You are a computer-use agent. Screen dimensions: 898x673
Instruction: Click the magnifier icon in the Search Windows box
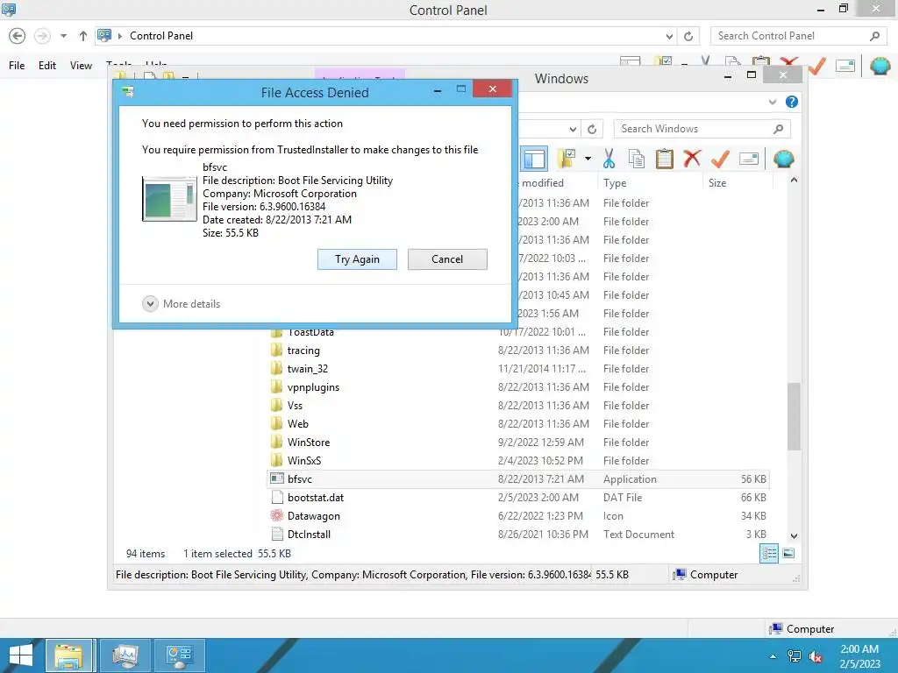(778, 129)
